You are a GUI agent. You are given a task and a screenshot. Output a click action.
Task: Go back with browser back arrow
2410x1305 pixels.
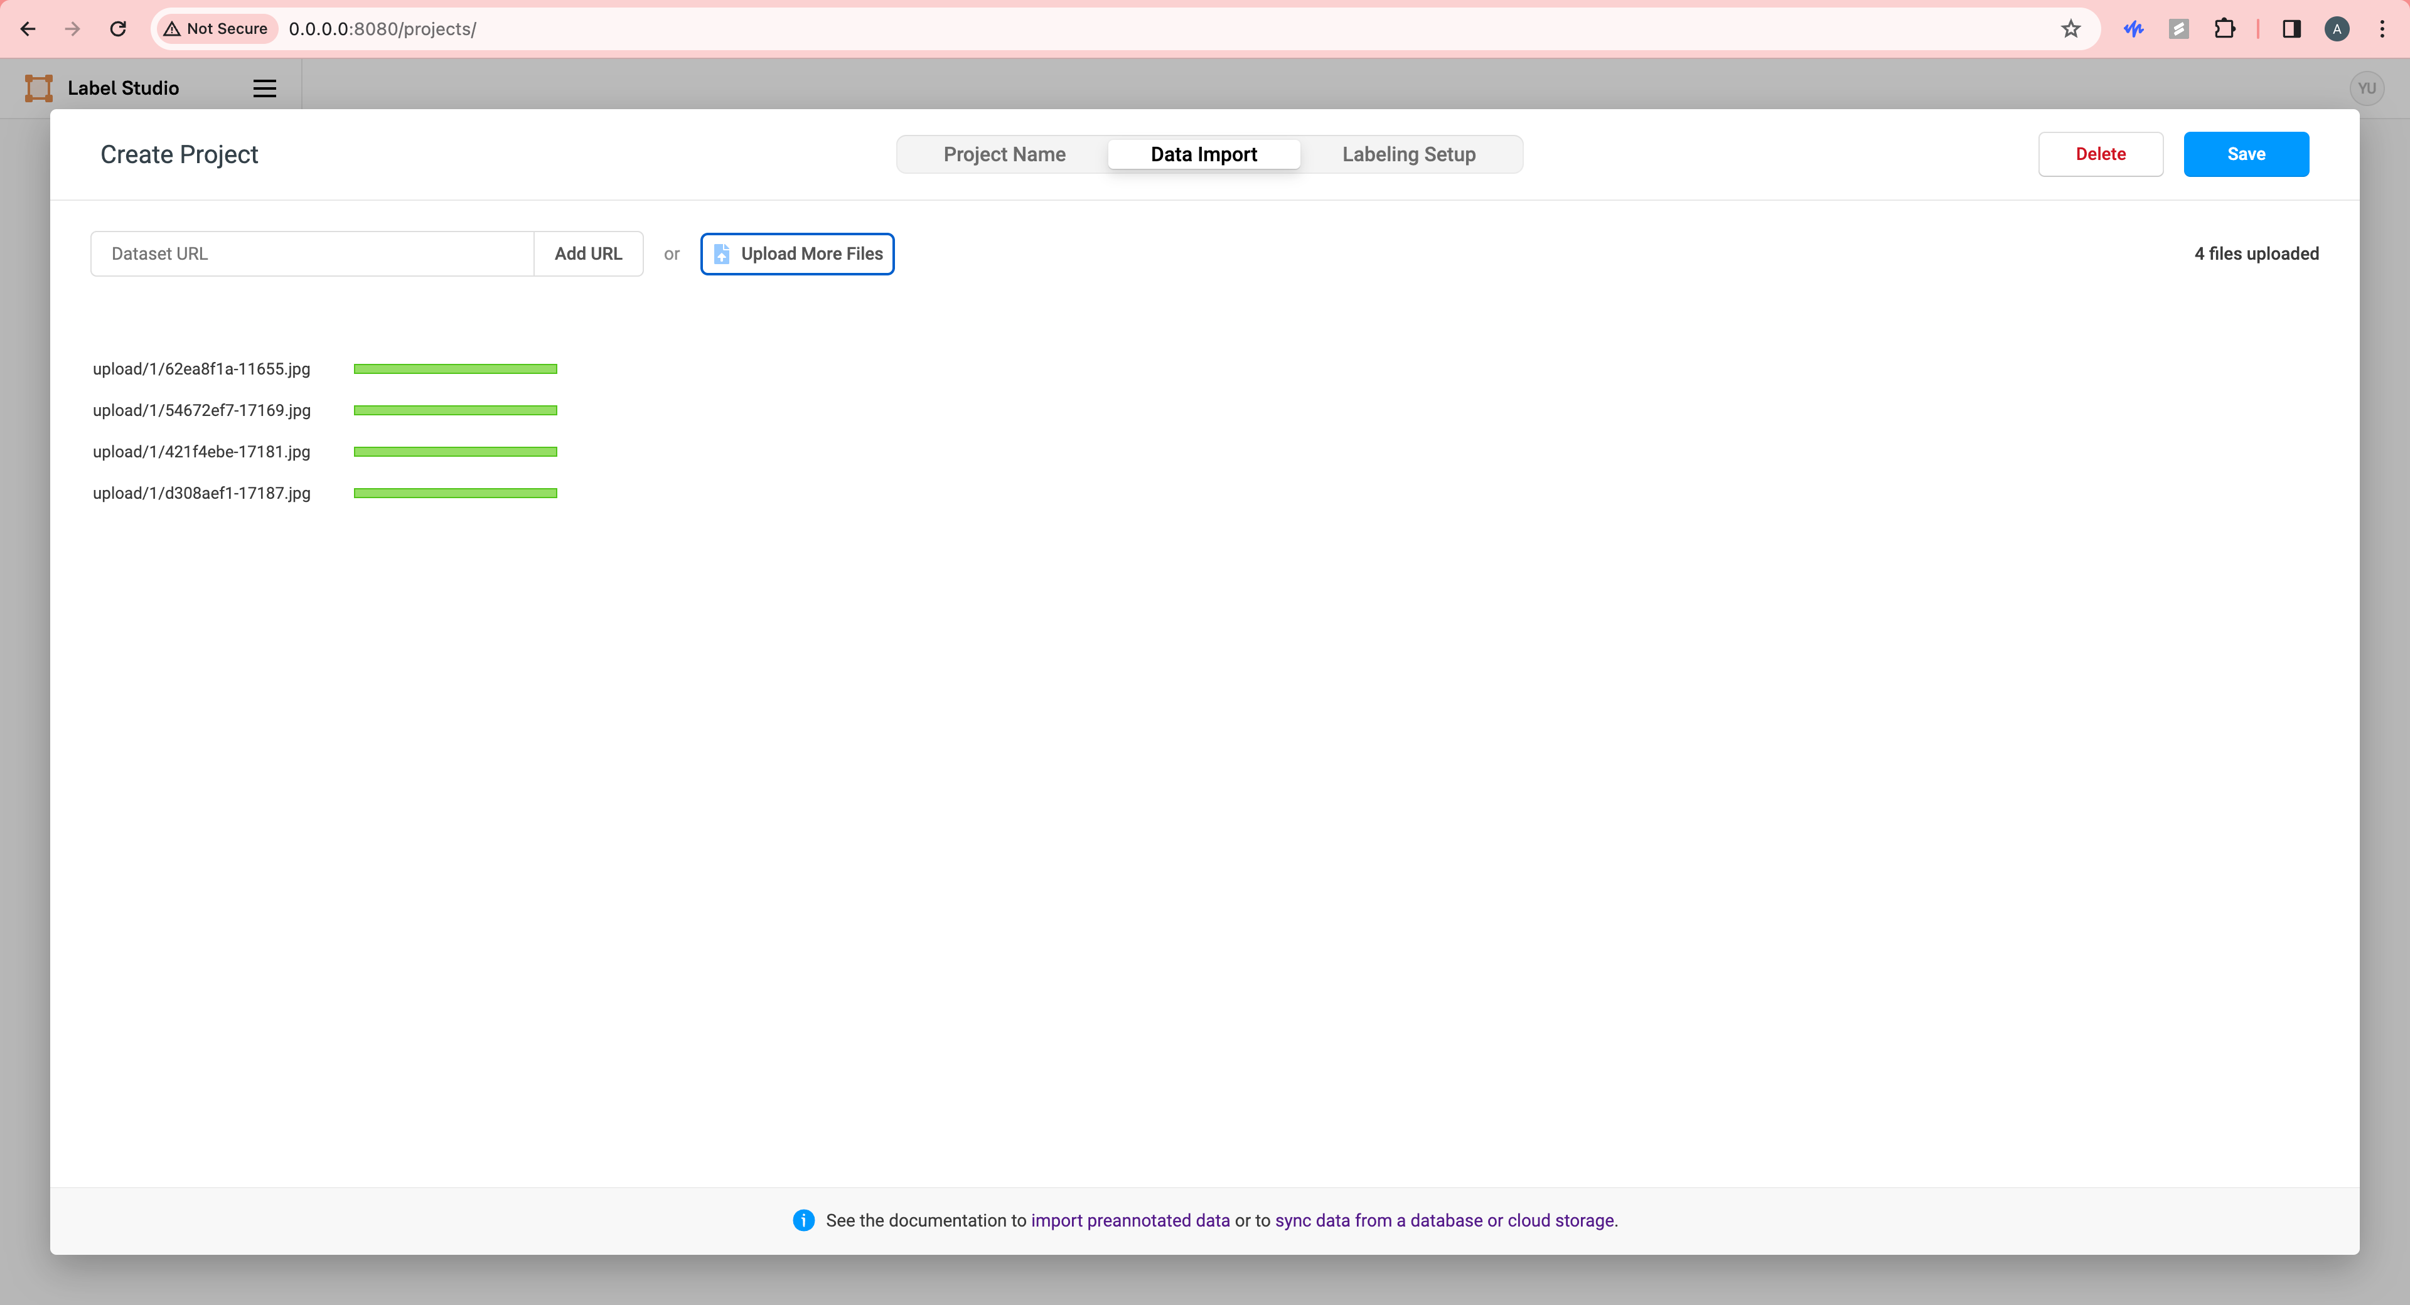pyautogui.click(x=28, y=29)
